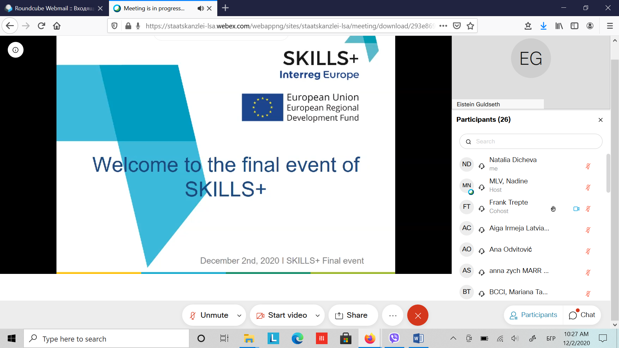The image size is (619, 348).
Task: Select anna zych MARR participant
Action: click(531, 270)
